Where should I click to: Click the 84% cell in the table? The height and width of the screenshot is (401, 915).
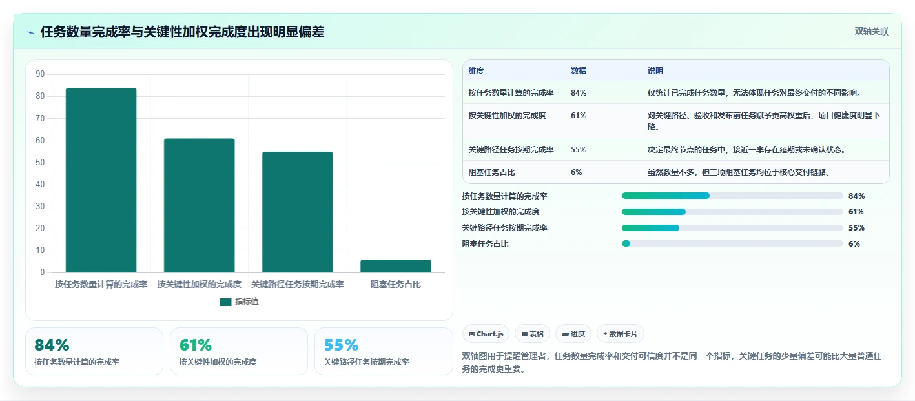pos(579,93)
